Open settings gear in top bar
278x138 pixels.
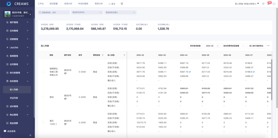coord(263,4)
